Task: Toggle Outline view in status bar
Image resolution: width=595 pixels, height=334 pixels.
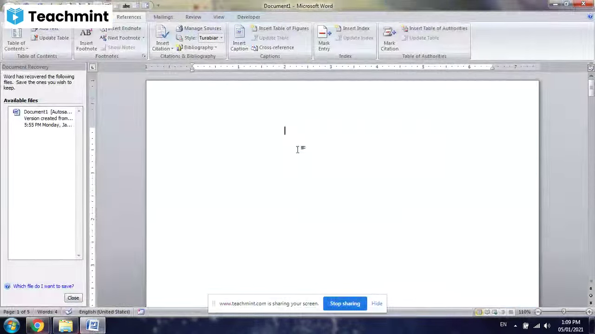Action: tap(503, 312)
